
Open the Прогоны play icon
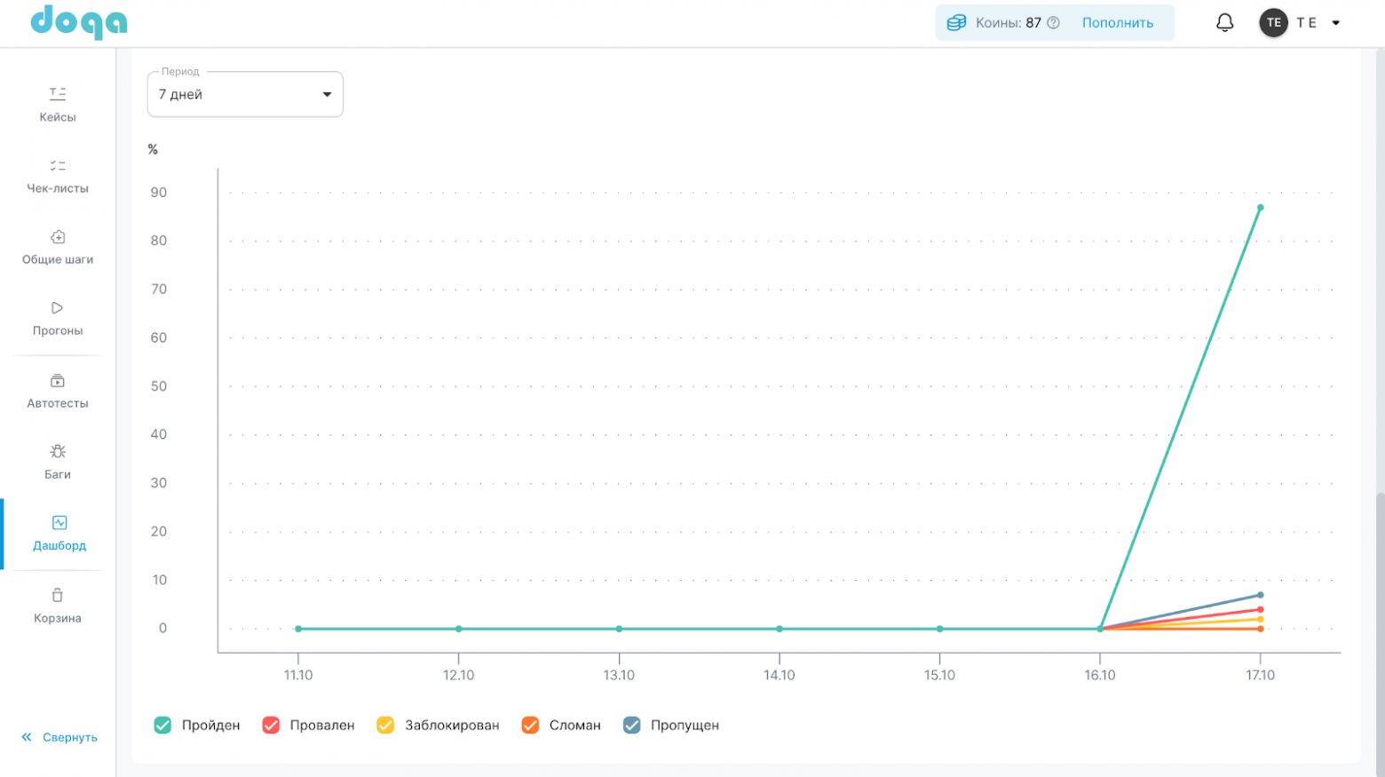(58, 308)
